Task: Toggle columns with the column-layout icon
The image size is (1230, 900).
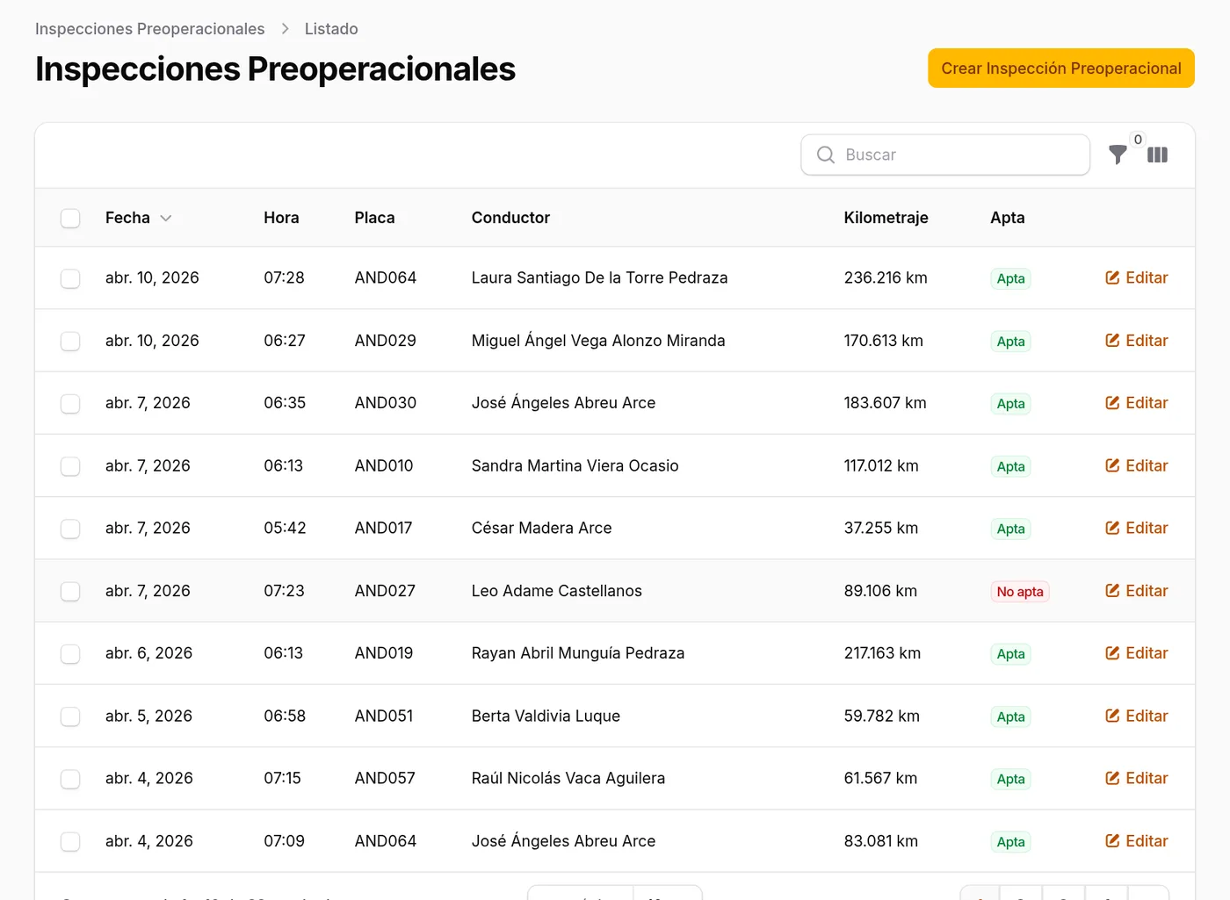Action: [1157, 155]
